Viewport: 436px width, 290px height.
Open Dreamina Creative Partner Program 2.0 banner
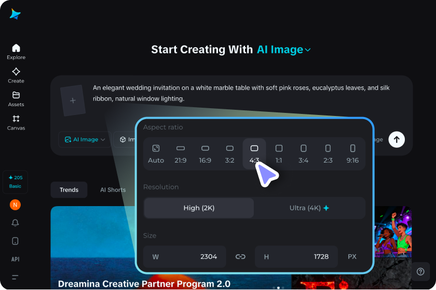pyautogui.click(x=144, y=284)
